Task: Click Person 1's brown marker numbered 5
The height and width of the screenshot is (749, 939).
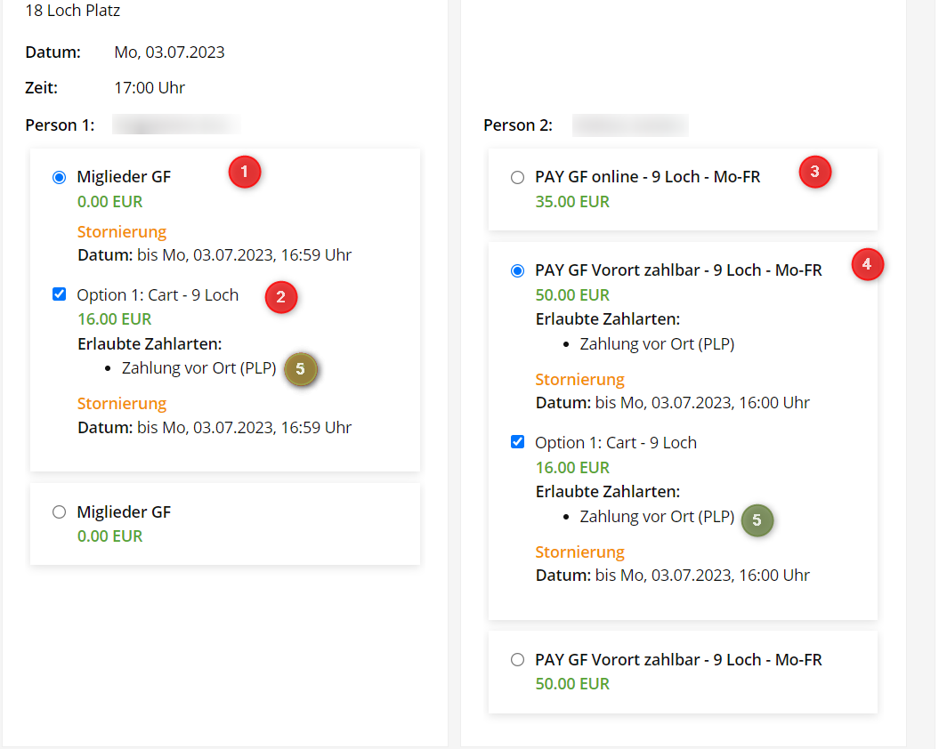Action: (301, 368)
